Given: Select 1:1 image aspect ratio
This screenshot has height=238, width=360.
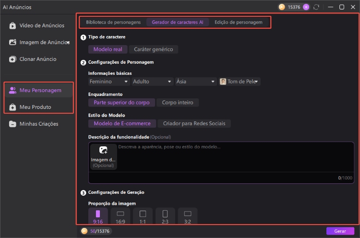Looking at the screenshot, I should coord(143,216).
